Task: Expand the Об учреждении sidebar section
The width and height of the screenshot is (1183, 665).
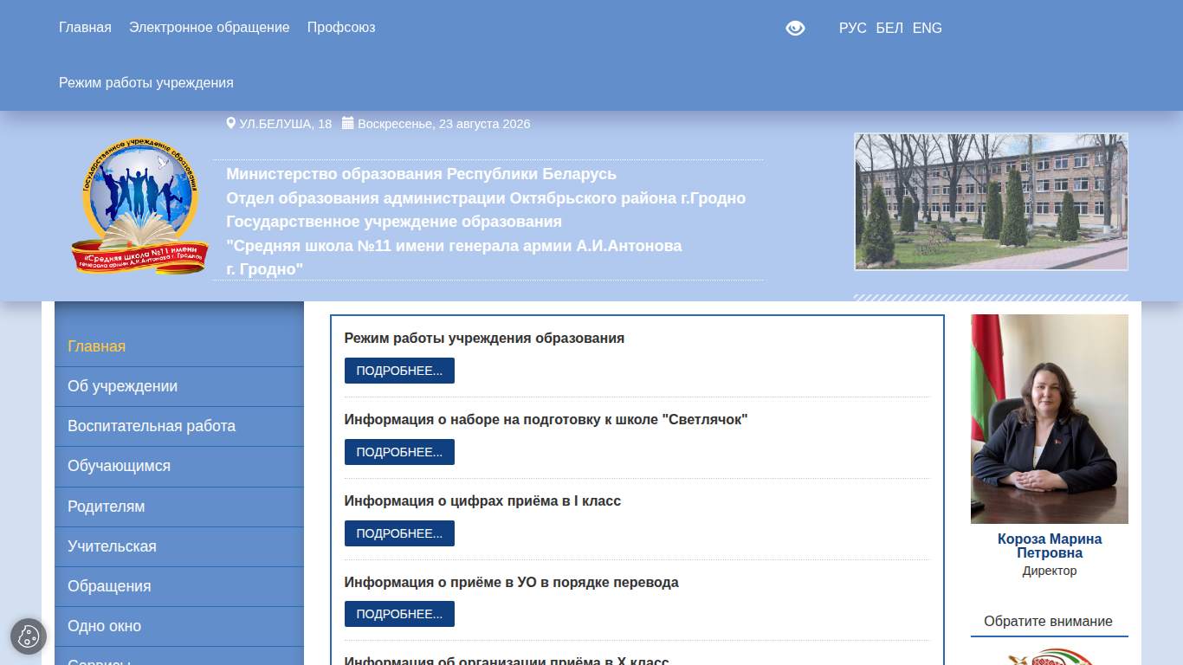Action: [x=179, y=386]
